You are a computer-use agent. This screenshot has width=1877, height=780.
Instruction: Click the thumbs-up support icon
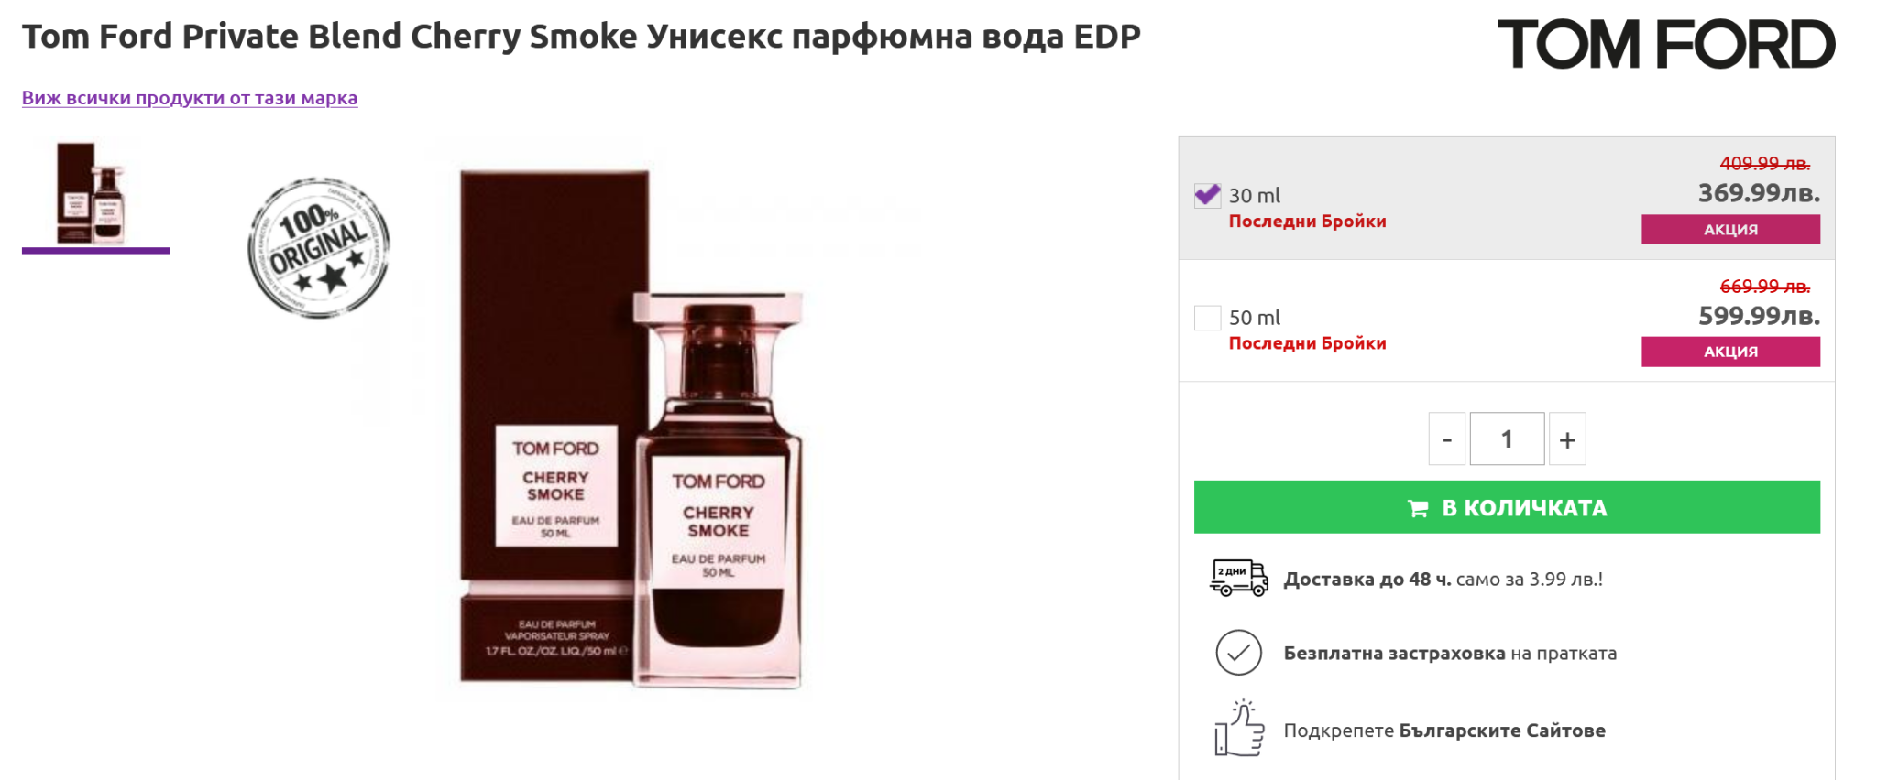[x=1239, y=729]
